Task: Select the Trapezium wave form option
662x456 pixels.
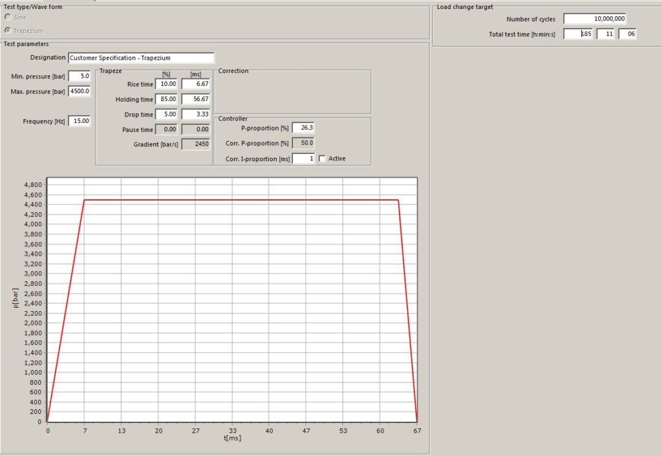Action: click(6, 29)
